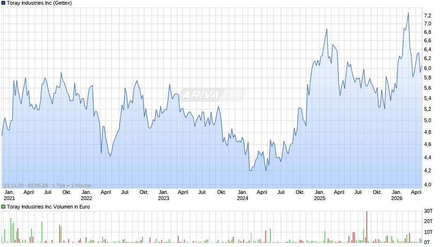Click the '1 Tick = 1 Woche' note
This screenshot has height=247, width=442.
tap(71, 185)
